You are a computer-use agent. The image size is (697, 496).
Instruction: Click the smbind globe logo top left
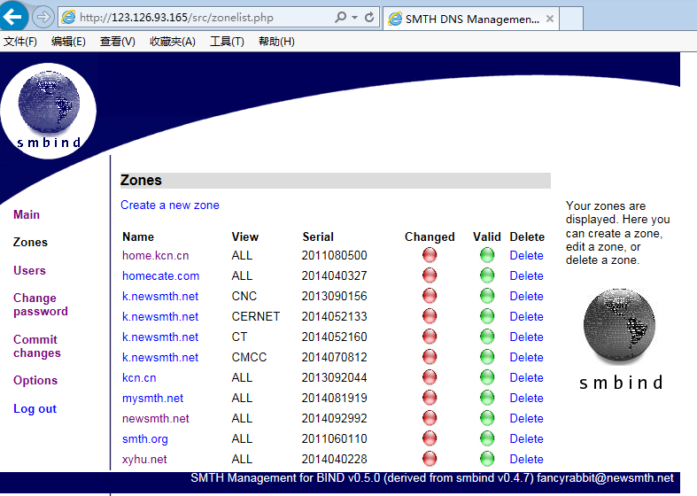point(49,111)
